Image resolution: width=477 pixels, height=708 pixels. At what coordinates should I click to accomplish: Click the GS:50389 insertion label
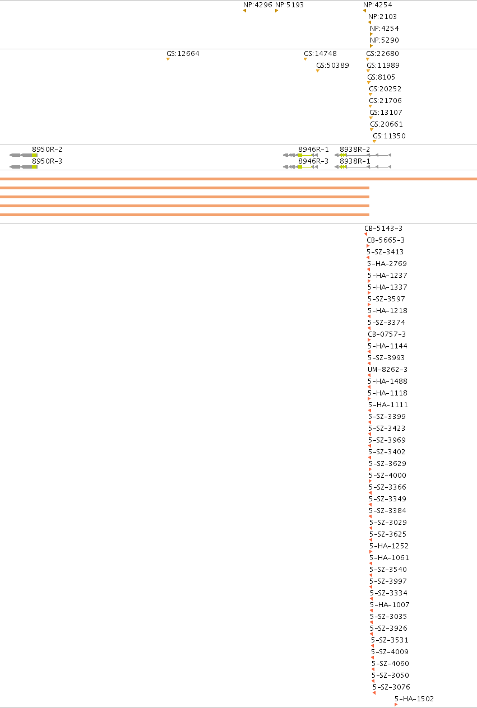[x=332, y=66]
